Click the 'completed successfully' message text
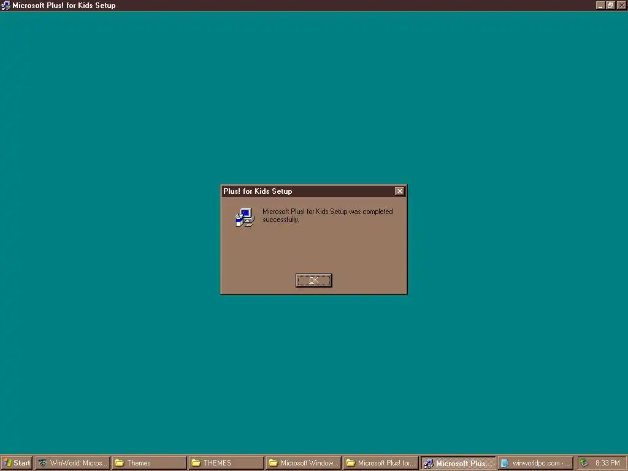Image resolution: width=628 pixels, height=471 pixels. (x=327, y=215)
